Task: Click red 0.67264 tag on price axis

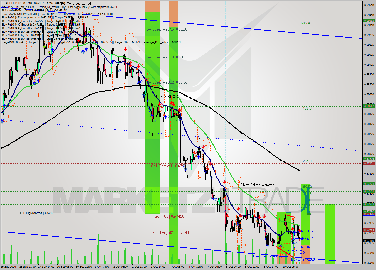Action: (369, 230)
